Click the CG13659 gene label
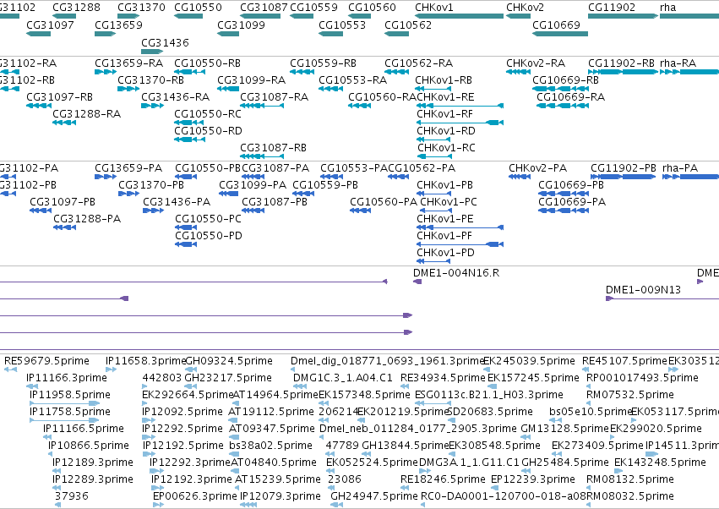Image resolution: width=719 pixels, height=509 pixels. [x=118, y=25]
